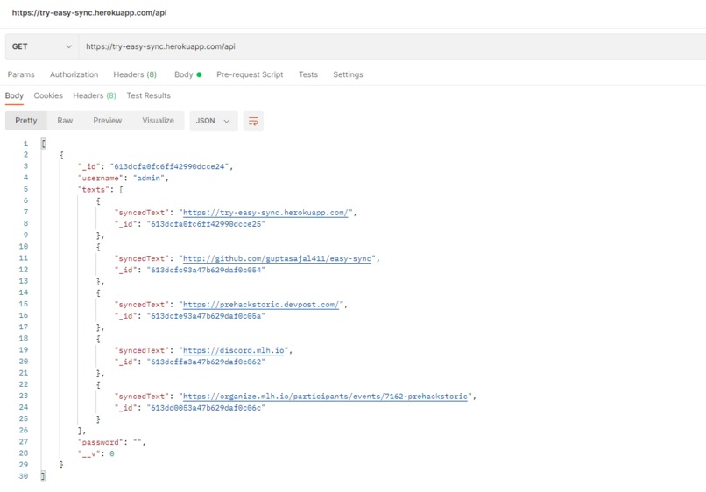Viewport: 706px width, 492px height.
Task: Click the request title try-easy-sync.herokuapp.com/api
Action: pyautogui.click(x=89, y=12)
